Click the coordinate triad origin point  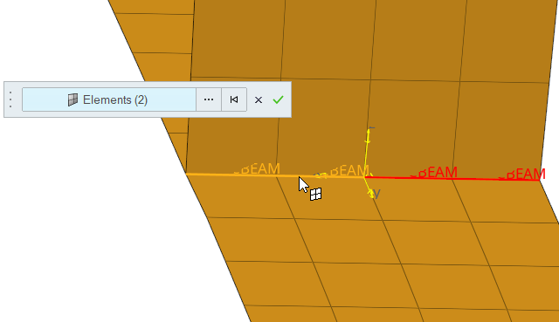coord(364,176)
